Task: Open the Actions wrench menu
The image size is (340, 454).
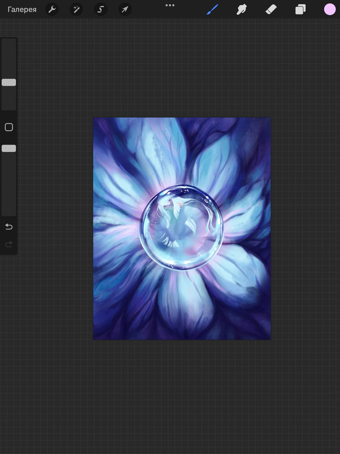Action: (52, 9)
